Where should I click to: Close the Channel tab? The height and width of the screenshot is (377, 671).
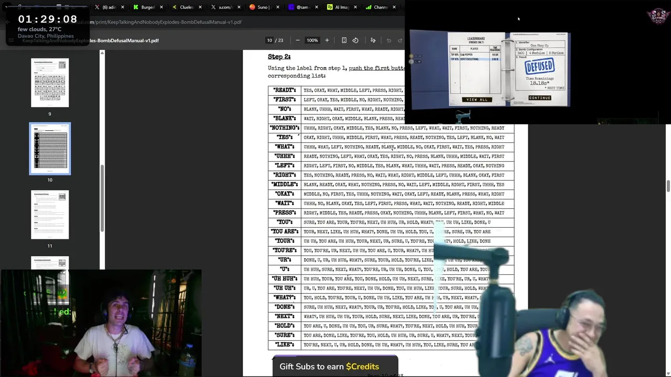[394, 7]
